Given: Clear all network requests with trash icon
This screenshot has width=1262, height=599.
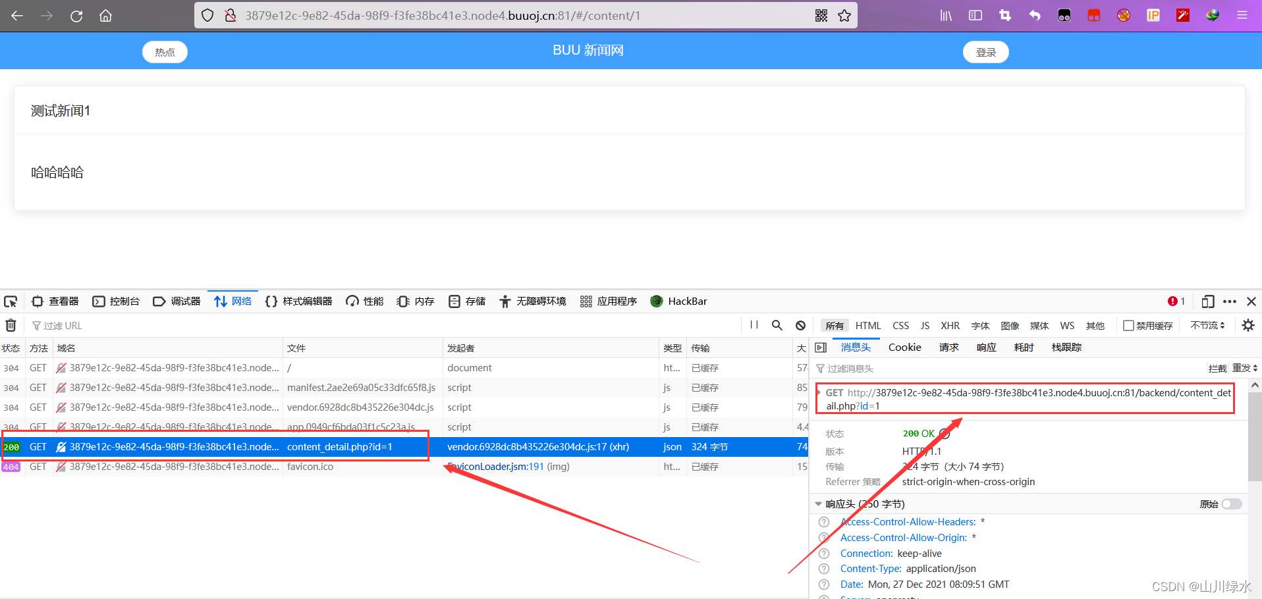Looking at the screenshot, I should (x=11, y=325).
